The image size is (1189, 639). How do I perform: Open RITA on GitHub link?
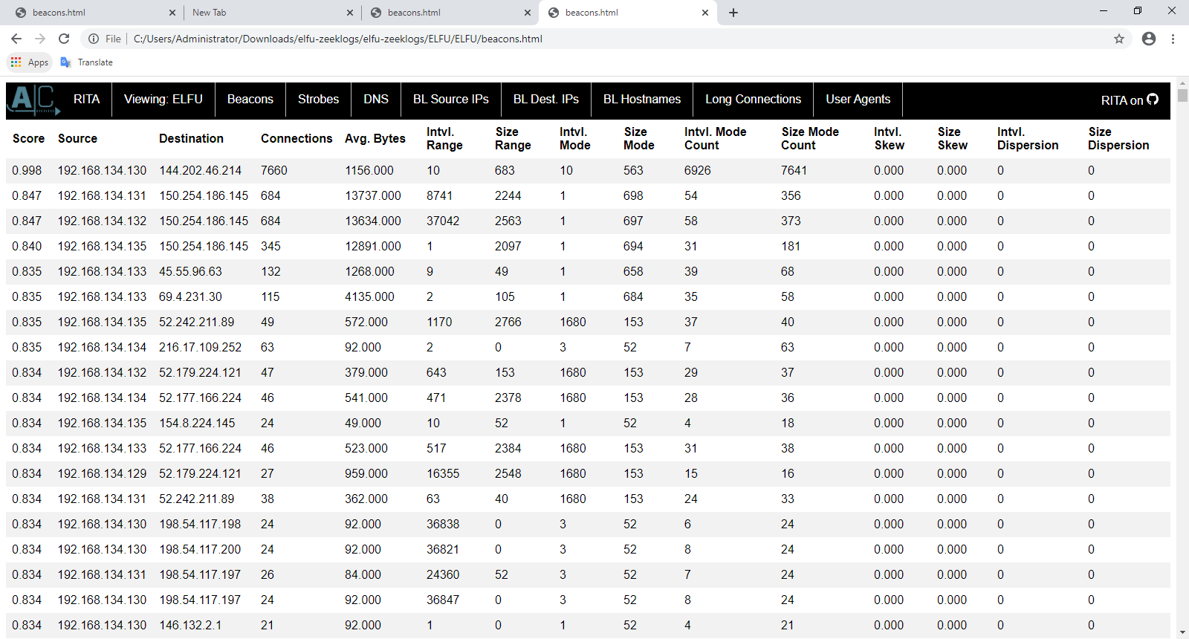click(x=1130, y=100)
